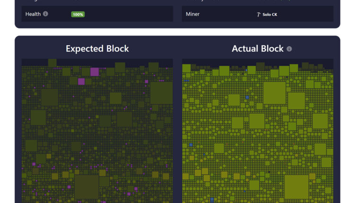Select top-left corner transaction square of Actual Block
The image size is (355, 203).
[x=186, y=68]
